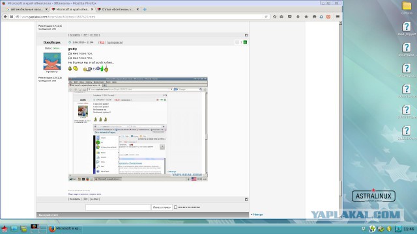Close the Google search tab
The width and height of the screenshot is (417, 234).
[46, 9]
